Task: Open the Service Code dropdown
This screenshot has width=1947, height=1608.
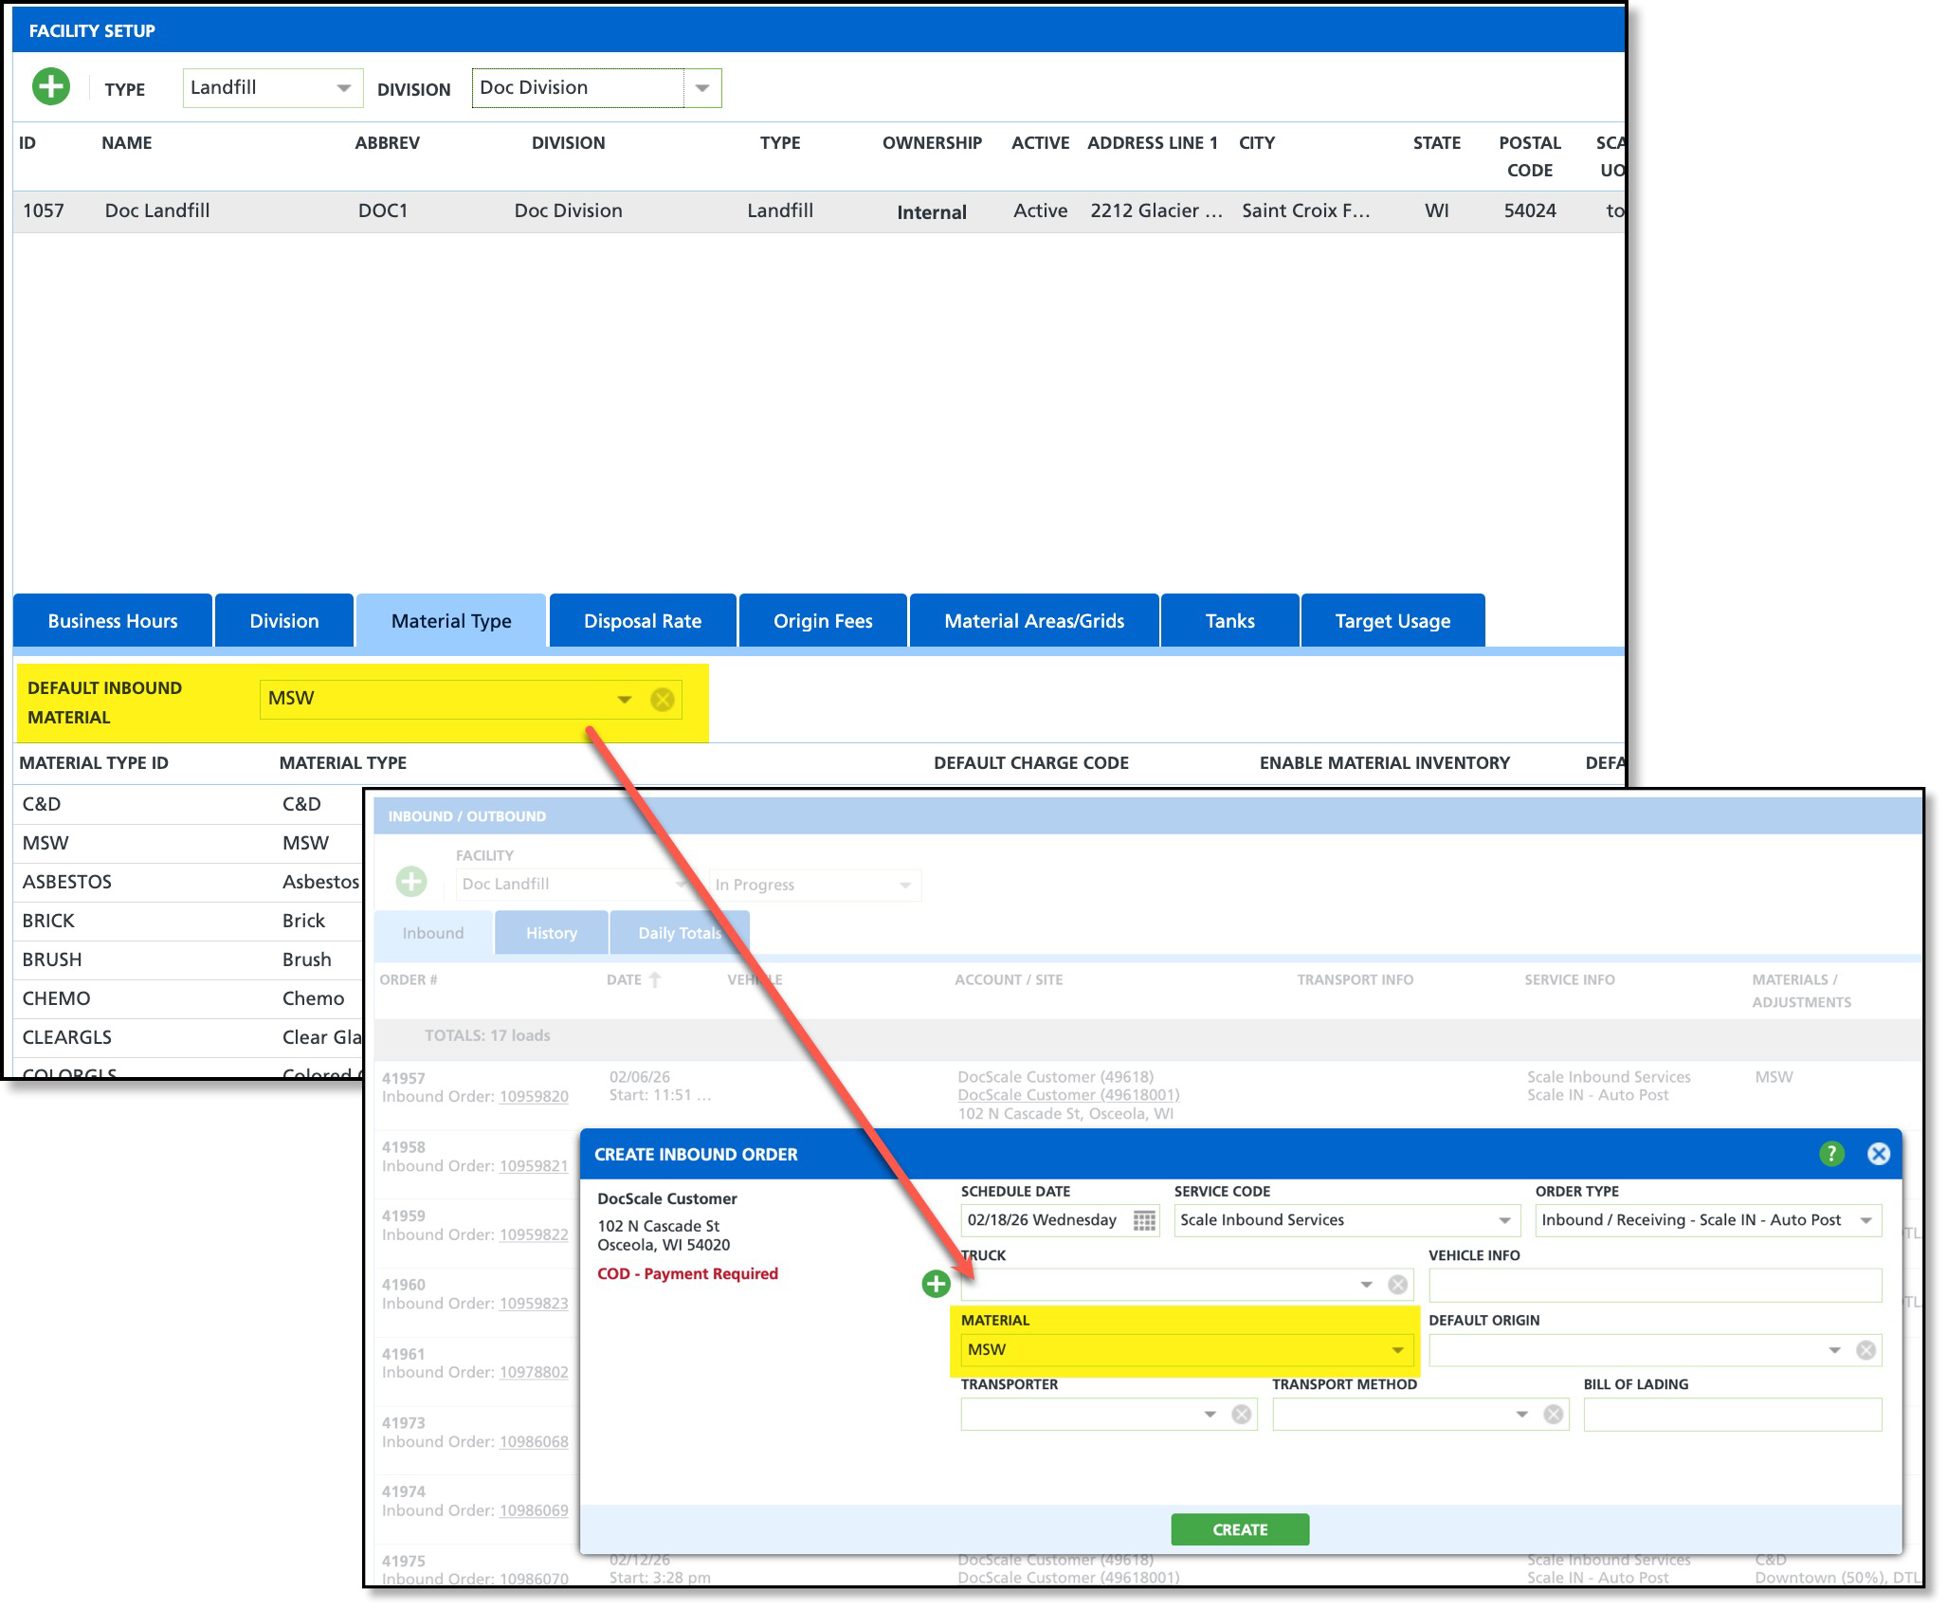Action: pyautogui.click(x=1504, y=1220)
